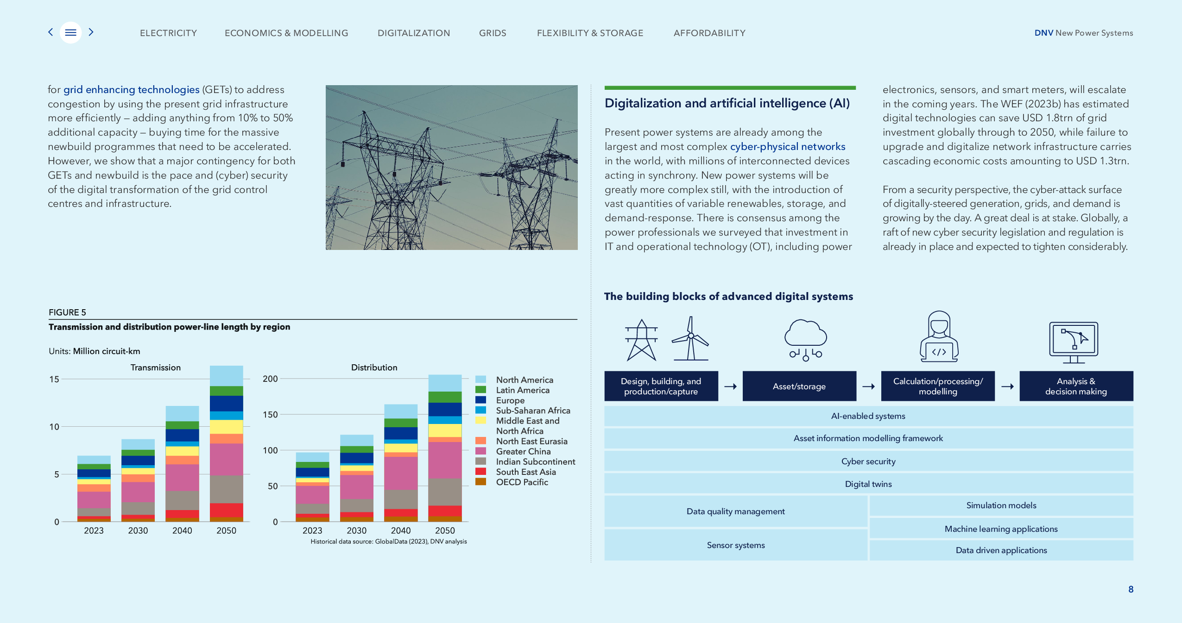
Task: Click the Machine learning applications block
Action: click(1001, 529)
